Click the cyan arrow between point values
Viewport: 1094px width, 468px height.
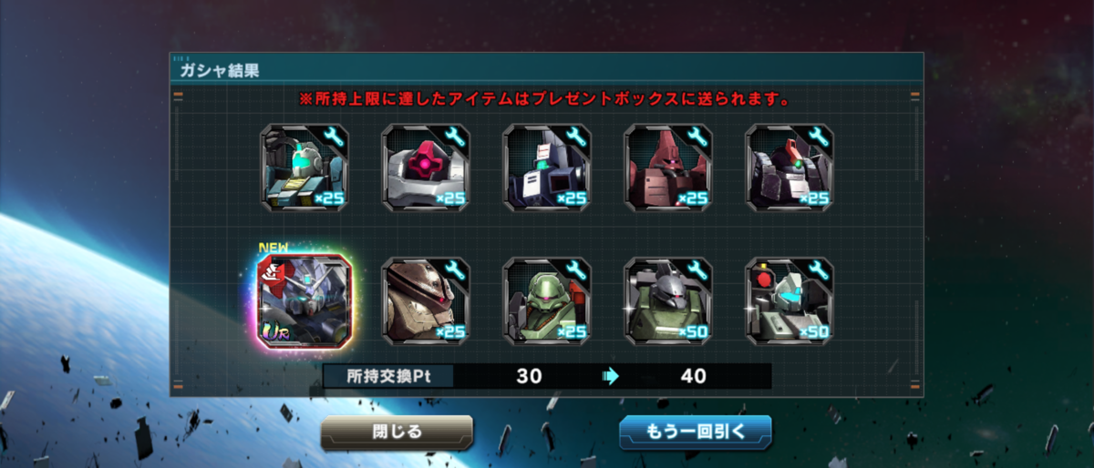click(x=611, y=376)
